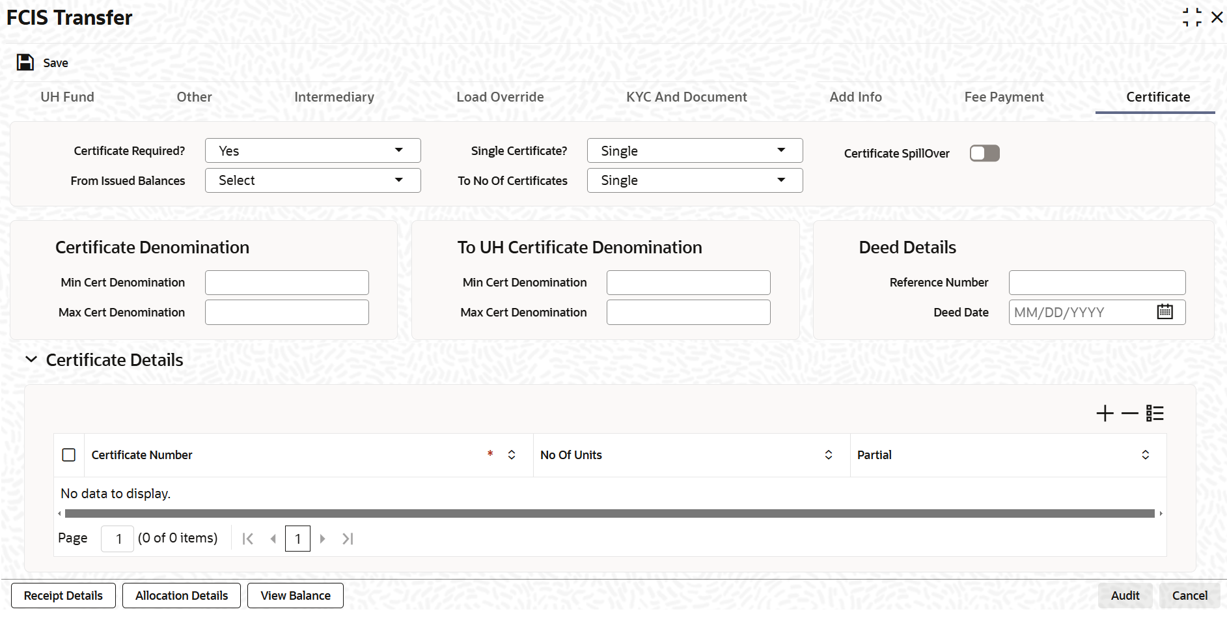
Task: Click the Certificate Details heading text
Action: 115,359
